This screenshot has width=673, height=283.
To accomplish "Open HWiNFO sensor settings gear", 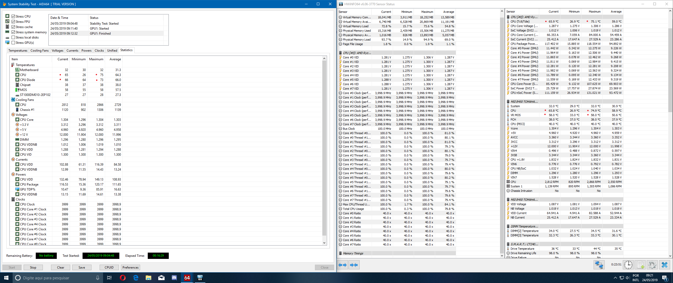I will tap(652, 265).
